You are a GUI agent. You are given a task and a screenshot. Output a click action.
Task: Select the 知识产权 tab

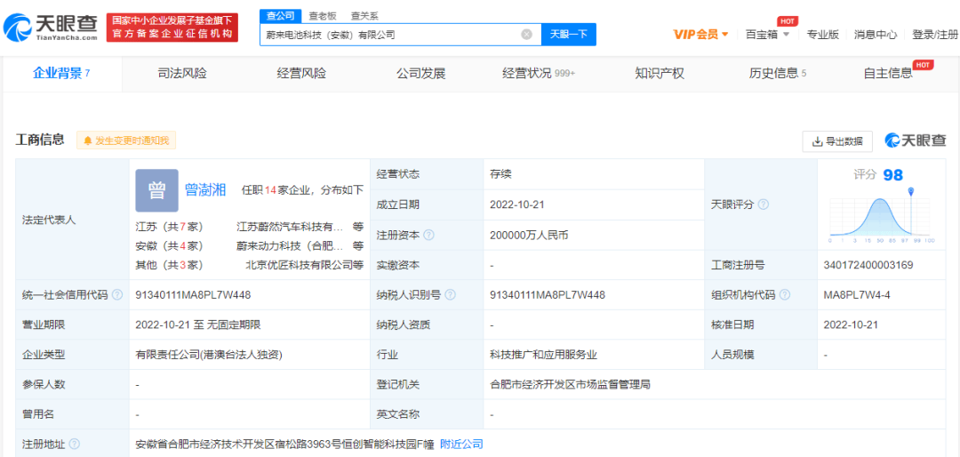[660, 74]
